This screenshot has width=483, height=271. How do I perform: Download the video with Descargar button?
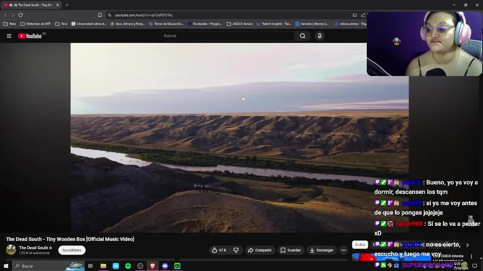point(321,250)
